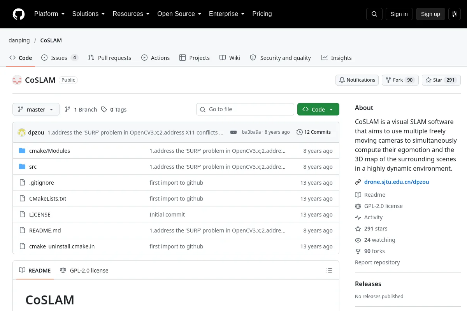Viewport: 467px width, 311px height.
Task: Open the master branch selector dropdown
Action: coord(36,110)
